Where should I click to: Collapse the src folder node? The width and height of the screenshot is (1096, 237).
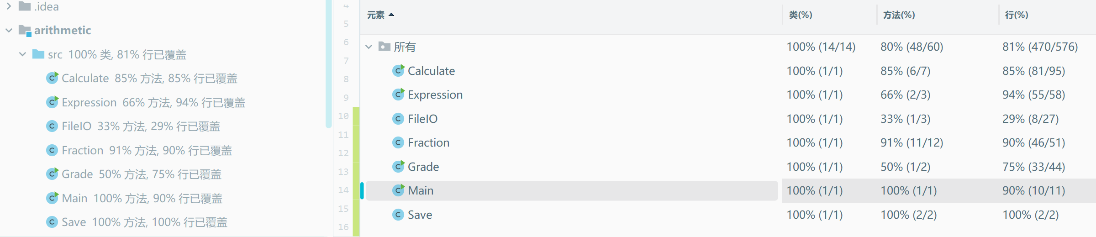22,54
